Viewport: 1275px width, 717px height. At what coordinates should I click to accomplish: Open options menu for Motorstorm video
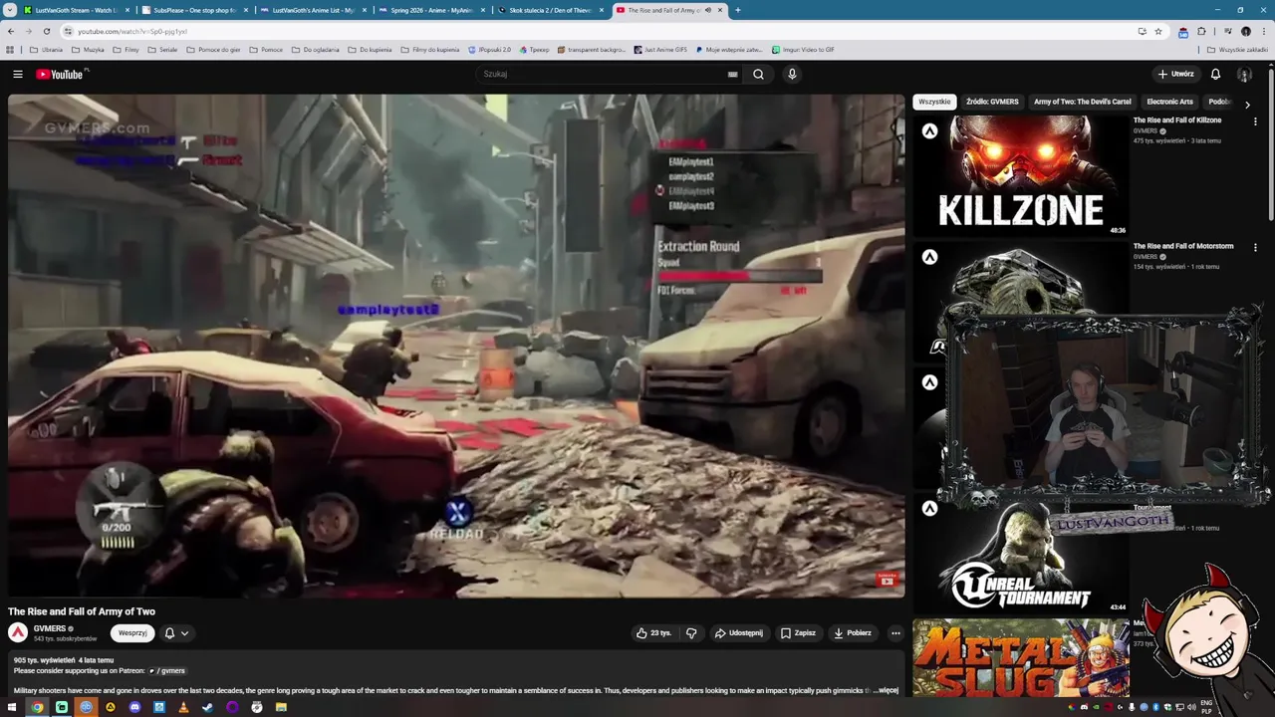(x=1255, y=247)
